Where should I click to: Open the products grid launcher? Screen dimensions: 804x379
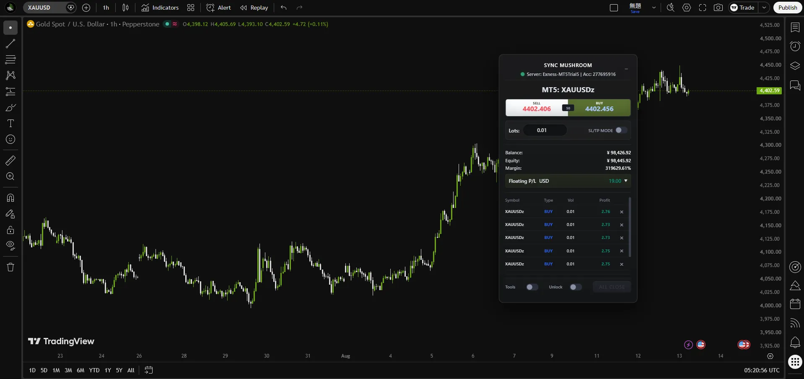[795, 361]
